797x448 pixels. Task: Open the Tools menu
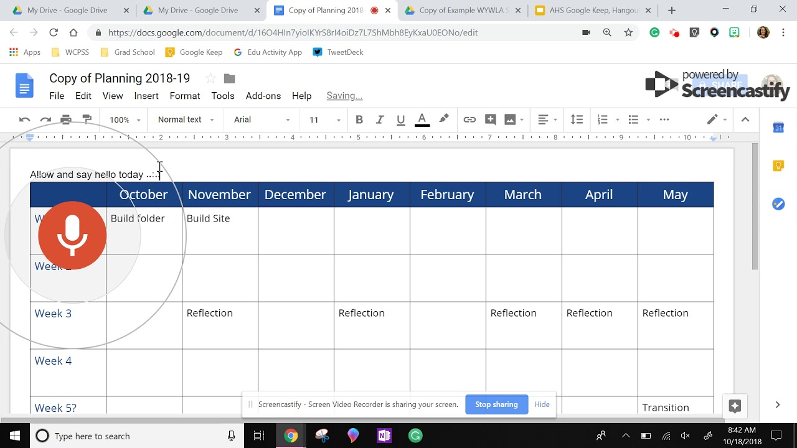[223, 96]
